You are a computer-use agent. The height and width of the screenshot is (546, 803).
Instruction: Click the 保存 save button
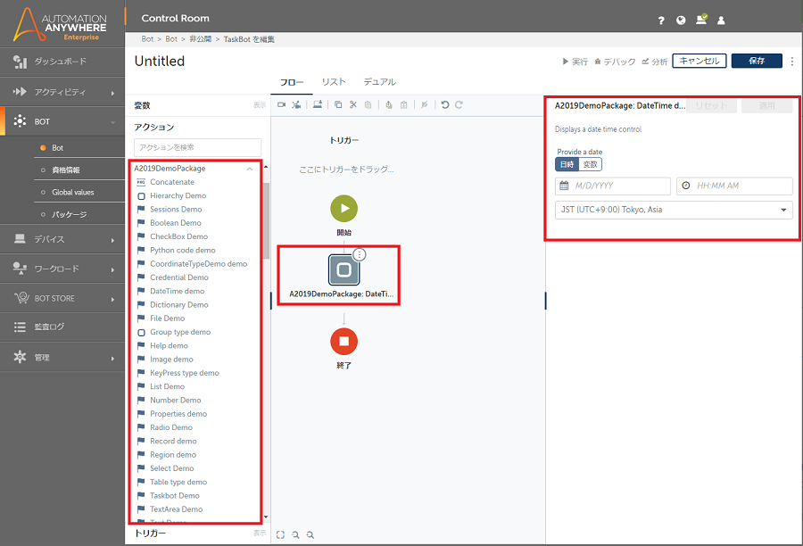757,61
